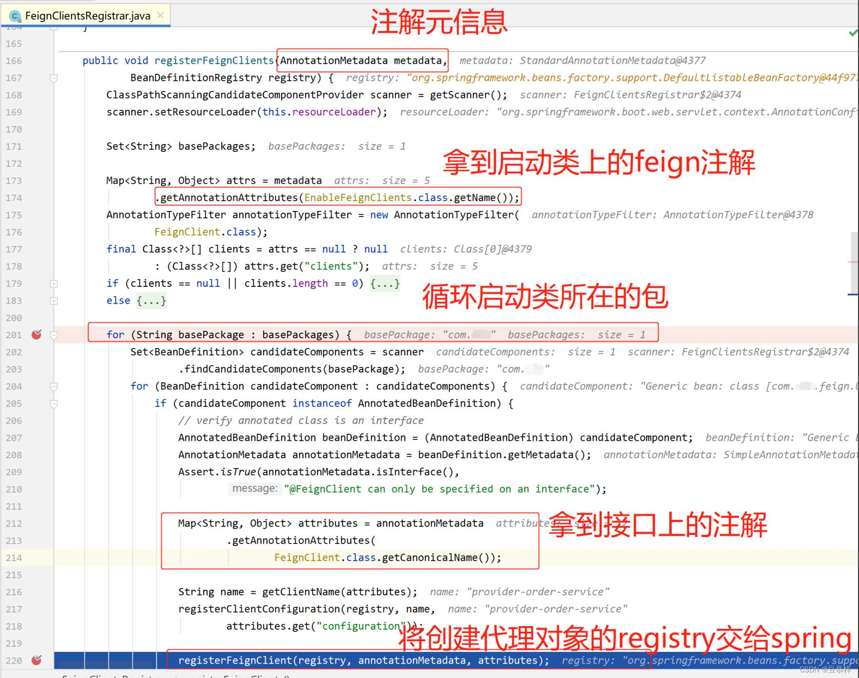Remove the breakpoint on line 201
This screenshot has height=678, width=859.
36,335
